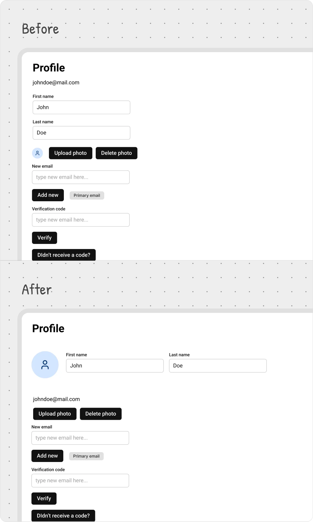Focus the Last name field in Before form
The height and width of the screenshot is (522, 313).
click(x=81, y=133)
